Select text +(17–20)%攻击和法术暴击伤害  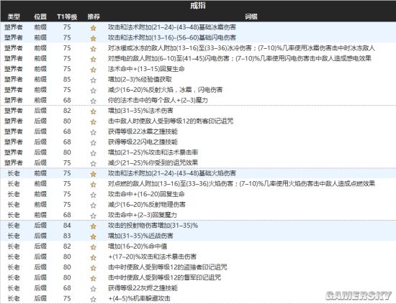(x=153, y=257)
